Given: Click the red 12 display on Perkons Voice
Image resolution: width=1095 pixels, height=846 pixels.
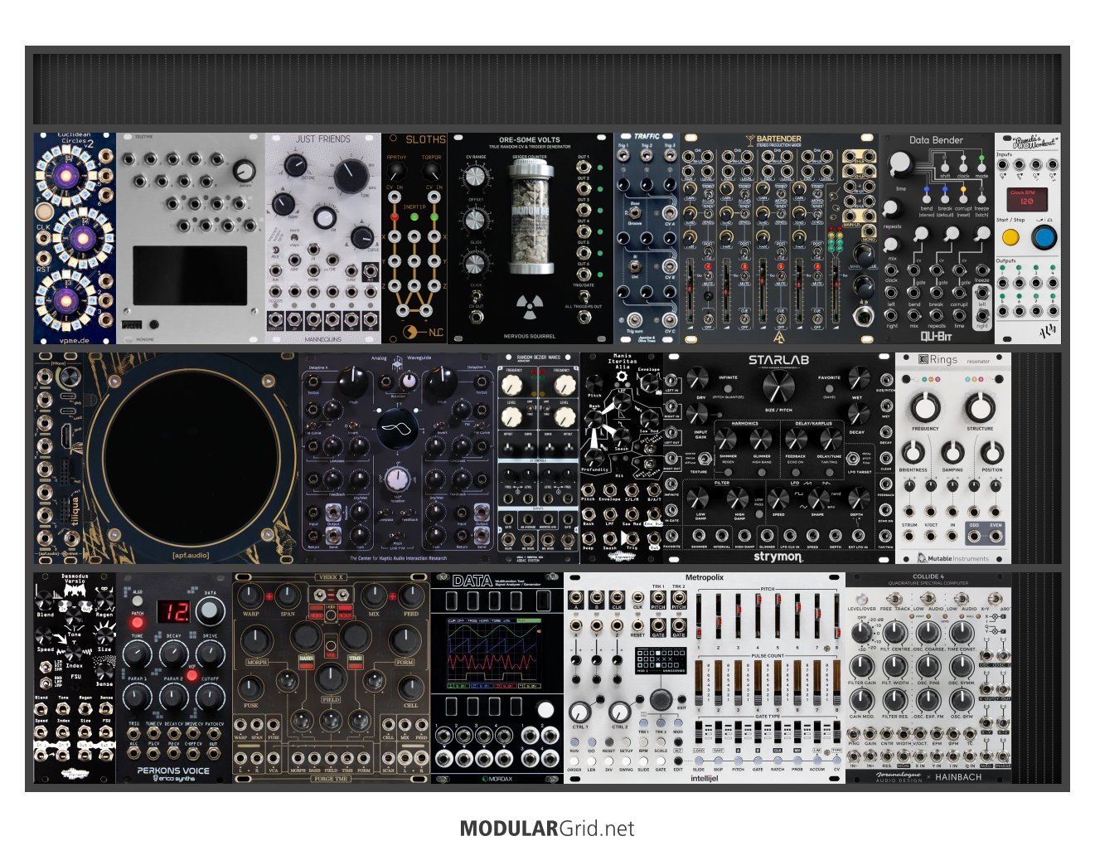Looking at the screenshot, I should pyautogui.click(x=174, y=612).
